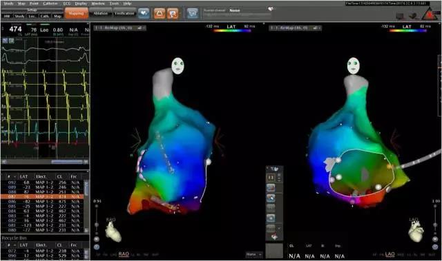Open the Display menu
The image size is (442, 261).
(x=81, y=3)
